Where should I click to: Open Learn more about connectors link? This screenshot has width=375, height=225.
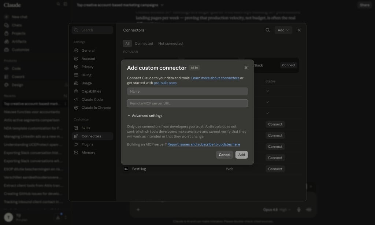[x=215, y=78]
